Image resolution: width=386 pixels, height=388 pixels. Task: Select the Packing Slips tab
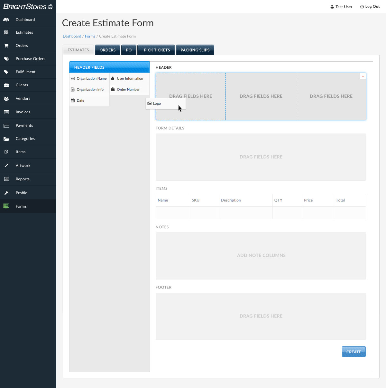click(x=195, y=50)
